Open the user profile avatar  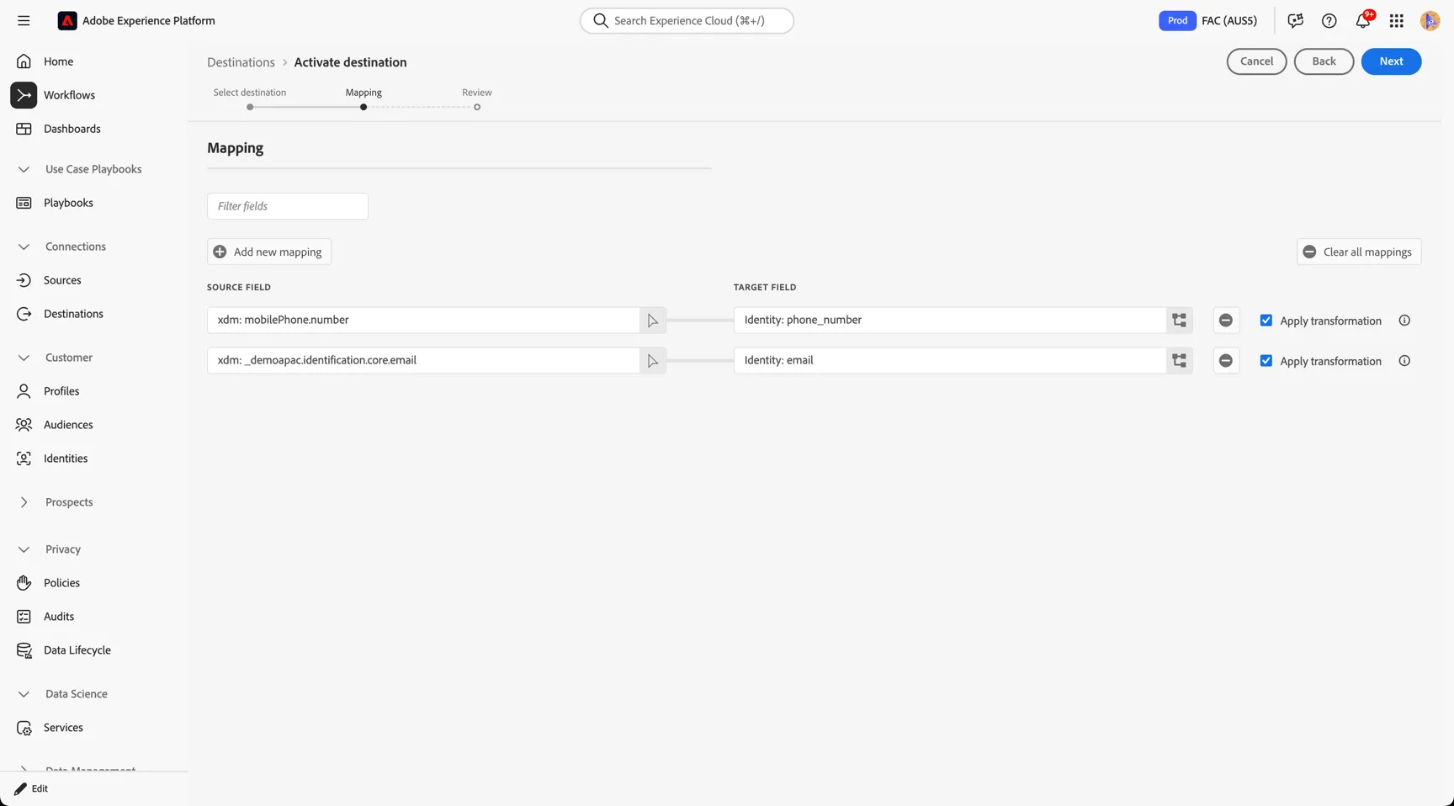click(x=1430, y=20)
